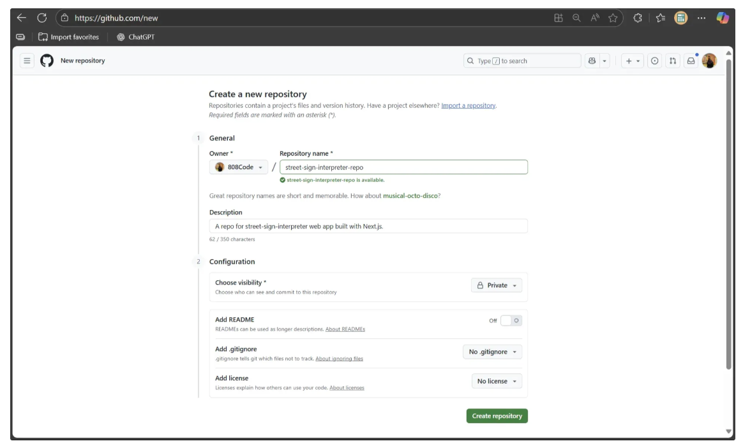Image resolution: width=743 pixels, height=448 pixels.
Task: Expand the create new plus dropdown
Action: 633,61
